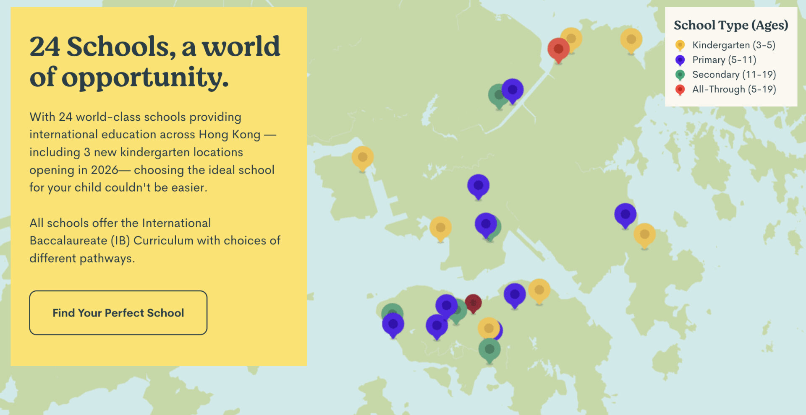Select the easternmost purple primary school pin

coord(625,214)
